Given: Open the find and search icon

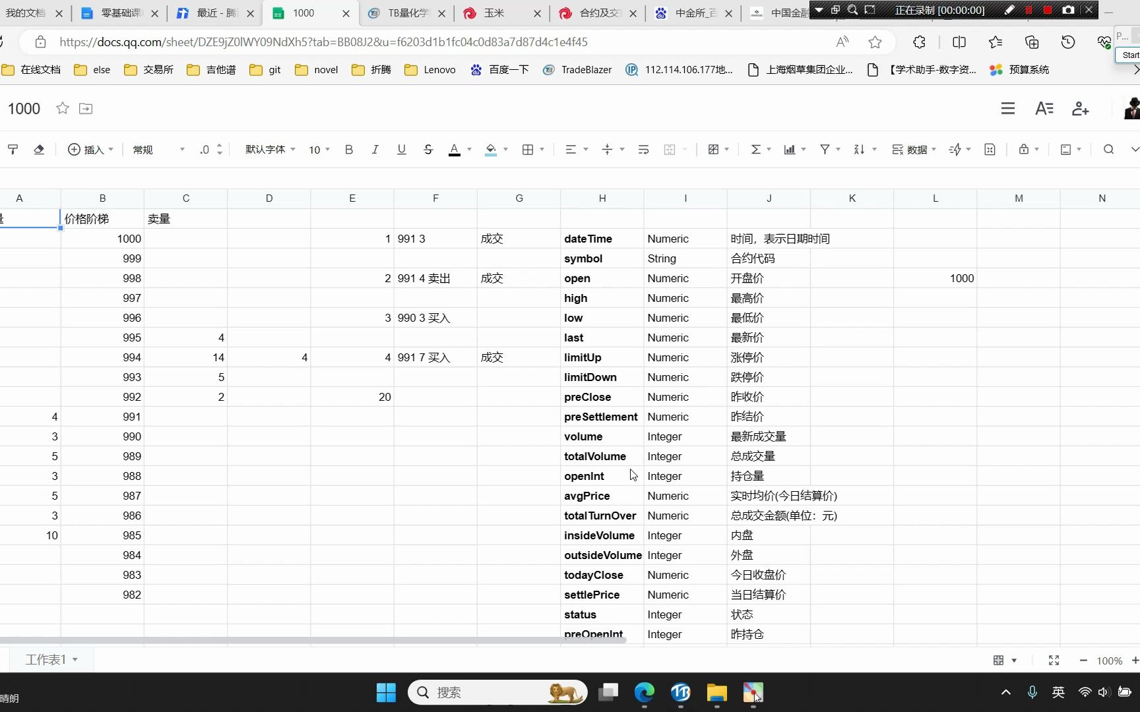Looking at the screenshot, I should (1109, 150).
